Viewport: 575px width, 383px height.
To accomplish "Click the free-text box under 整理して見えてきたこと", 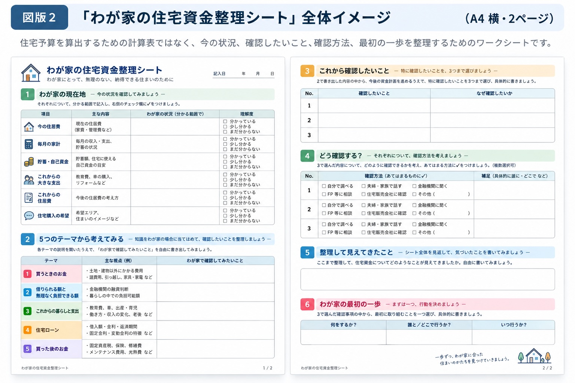I will (x=428, y=279).
